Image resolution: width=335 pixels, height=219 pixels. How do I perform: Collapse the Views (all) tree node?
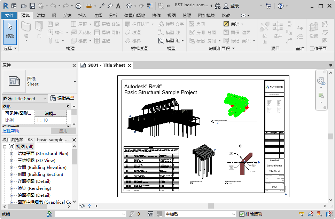click(x=5, y=147)
